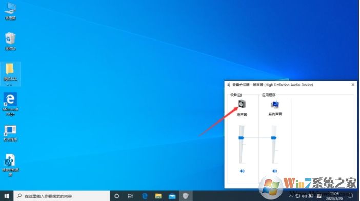This screenshot has width=360, height=201.
Task: Open the Windows Start menu
Action: 7,196
